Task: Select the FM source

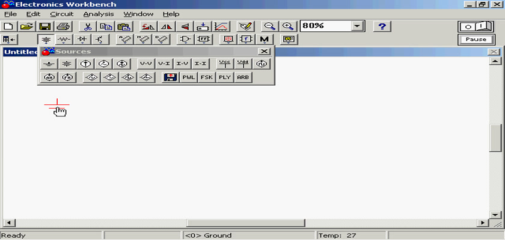Action: click(67, 77)
